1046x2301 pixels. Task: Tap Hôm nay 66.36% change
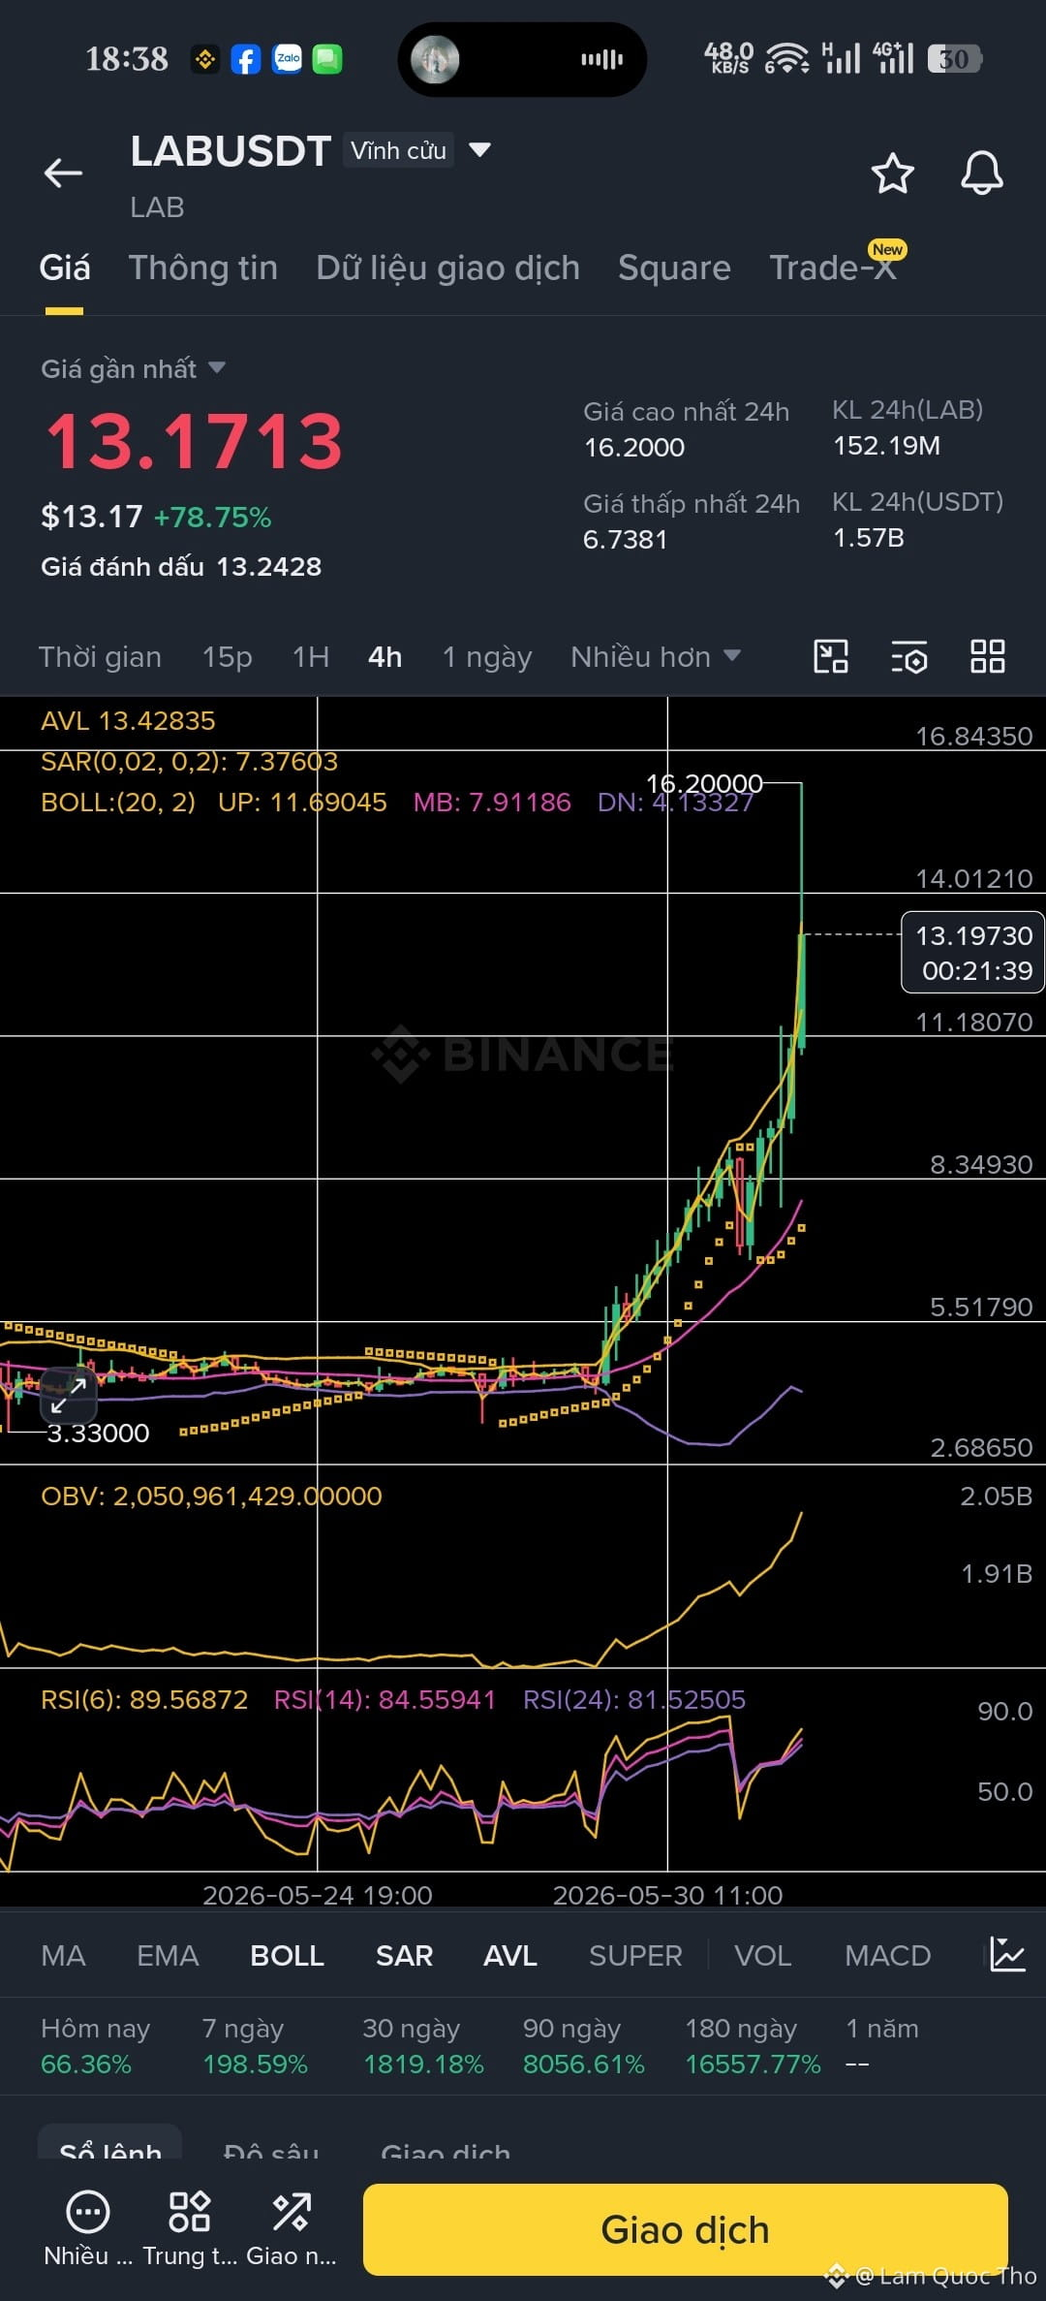coord(95,2045)
